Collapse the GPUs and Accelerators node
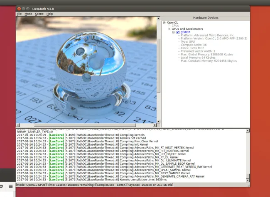Image resolution: width=270 pixels, height=197 pixels. click(x=169, y=29)
